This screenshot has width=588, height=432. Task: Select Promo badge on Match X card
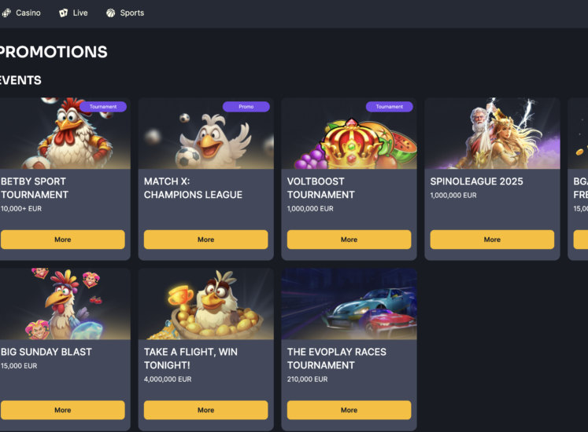[x=246, y=107]
